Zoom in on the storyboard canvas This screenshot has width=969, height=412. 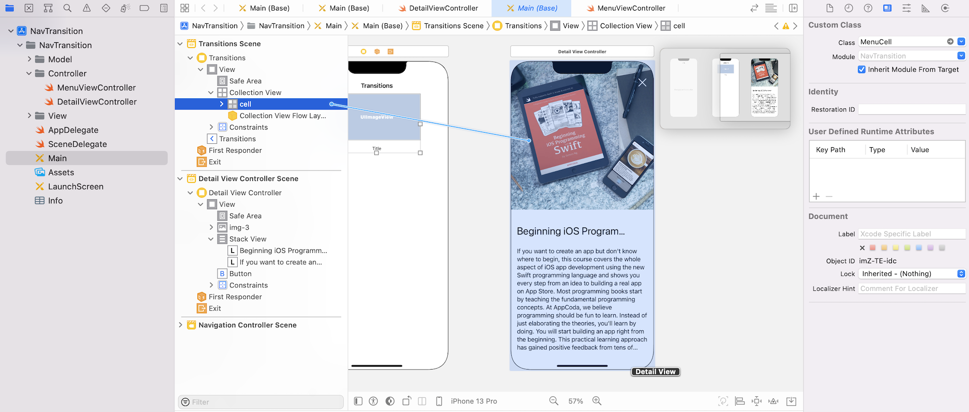coord(597,401)
